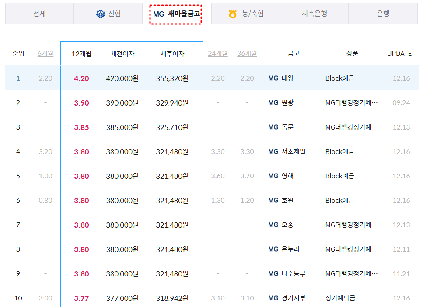Click the Block예금 product for 호원

(x=339, y=201)
